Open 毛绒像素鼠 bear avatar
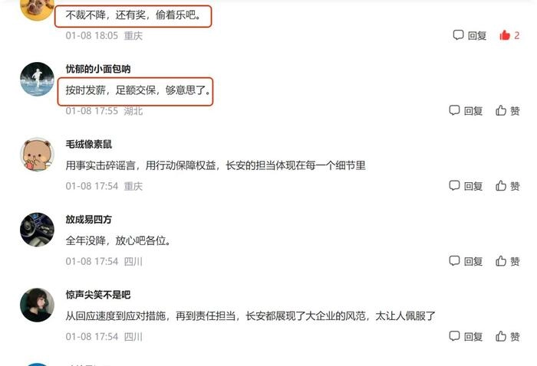This screenshot has height=366, width=537. (x=37, y=155)
